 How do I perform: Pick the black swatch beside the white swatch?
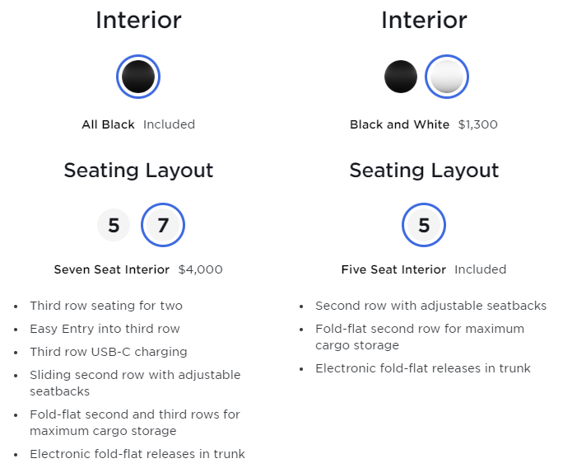click(401, 77)
